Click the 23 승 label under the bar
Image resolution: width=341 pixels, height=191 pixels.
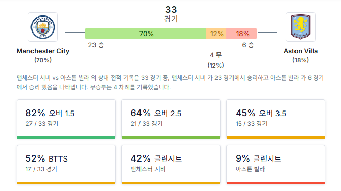[96, 45]
